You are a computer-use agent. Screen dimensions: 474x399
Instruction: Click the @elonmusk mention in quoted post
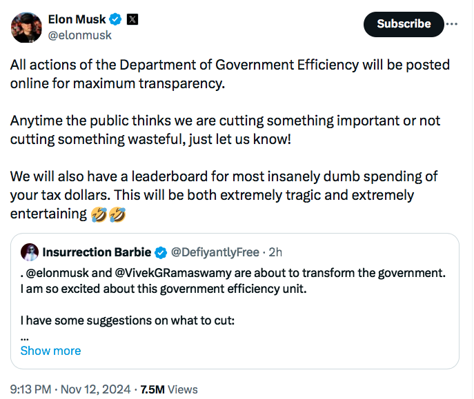click(57, 273)
